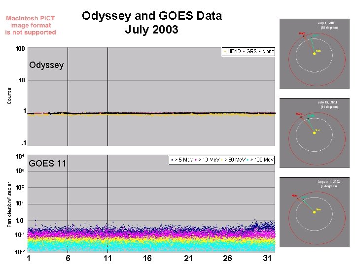Click the 'Odyssey and GOES Data' title
Screen dimensions: 355x266
pyautogui.click(x=152, y=16)
